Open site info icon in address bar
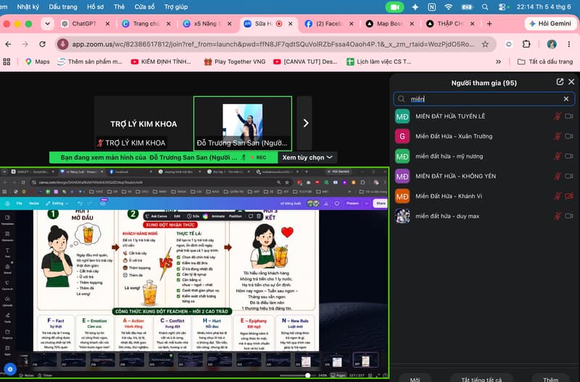The width and height of the screenshot is (580, 382). click(62, 44)
